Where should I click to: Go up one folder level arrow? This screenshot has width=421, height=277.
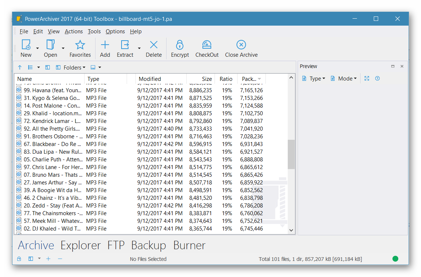point(20,67)
